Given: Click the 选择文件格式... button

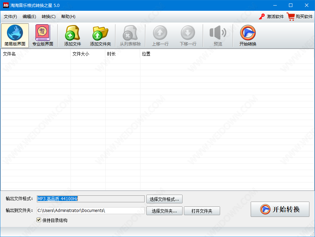Looking at the screenshot, I should pyautogui.click(x=164, y=199).
